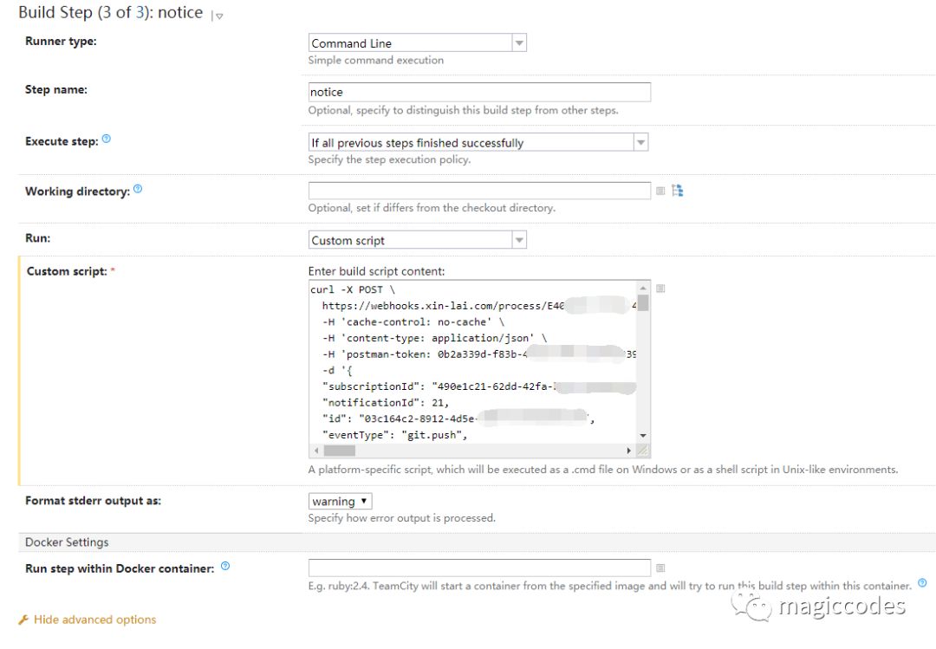
Task: Click the script vertical scrollbar thumb
Action: (x=643, y=302)
